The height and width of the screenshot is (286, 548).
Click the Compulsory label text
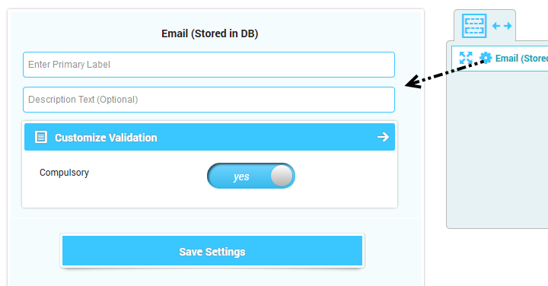pyautogui.click(x=64, y=173)
